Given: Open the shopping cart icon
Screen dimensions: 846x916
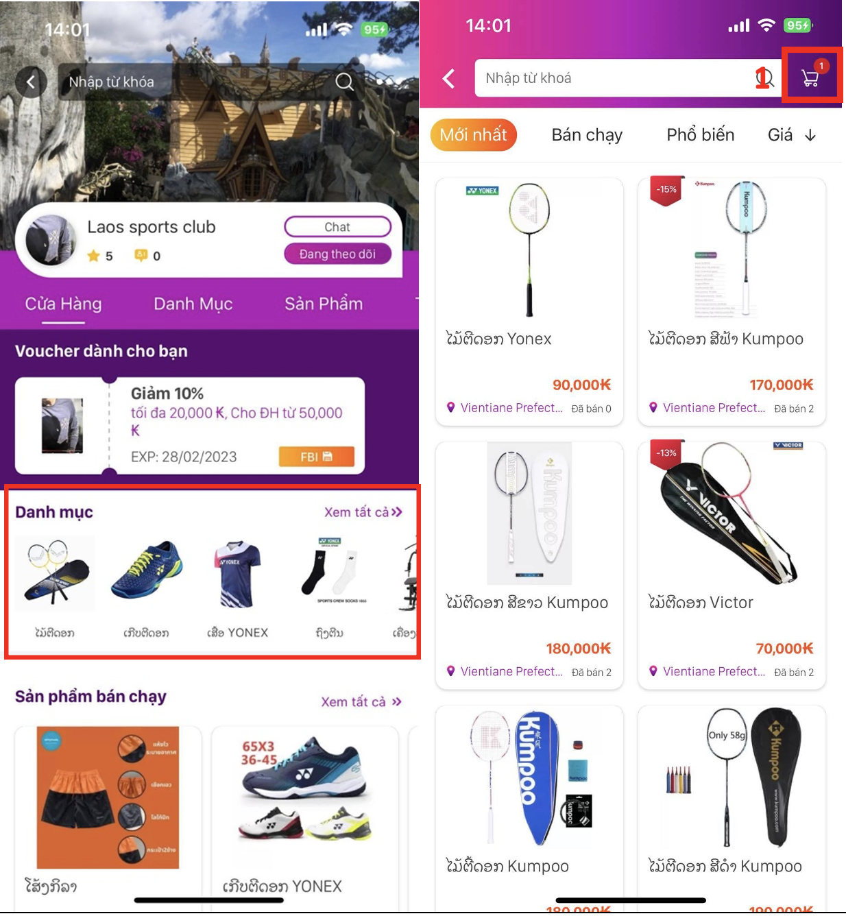Looking at the screenshot, I should coord(811,77).
